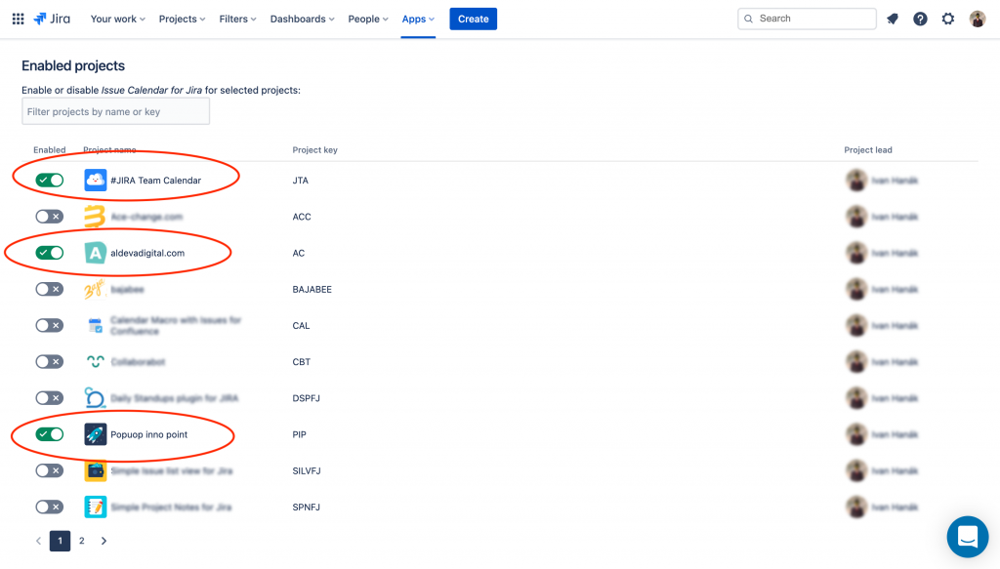Click the #JIRA Team Calendar project icon
The image size is (1000, 569).
[95, 181]
